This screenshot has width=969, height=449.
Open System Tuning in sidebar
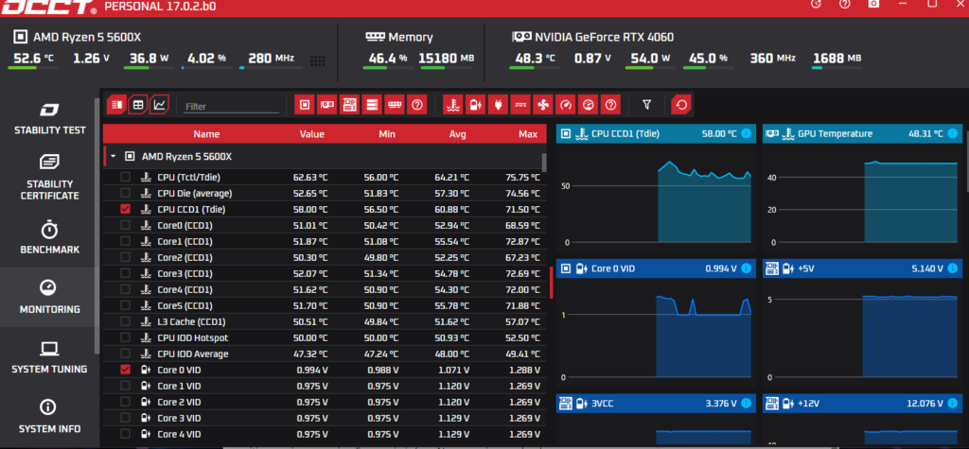tap(49, 357)
